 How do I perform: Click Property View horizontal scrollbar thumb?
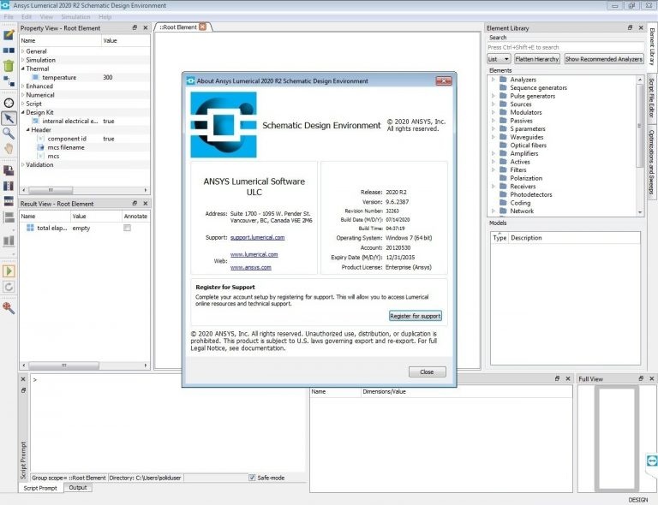click(51, 190)
